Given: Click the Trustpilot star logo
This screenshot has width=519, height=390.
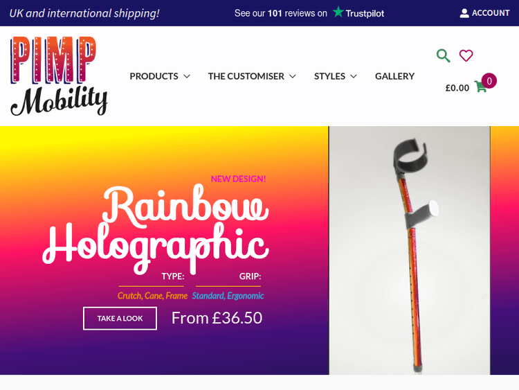Looking at the screenshot, I should pyautogui.click(x=338, y=12).
